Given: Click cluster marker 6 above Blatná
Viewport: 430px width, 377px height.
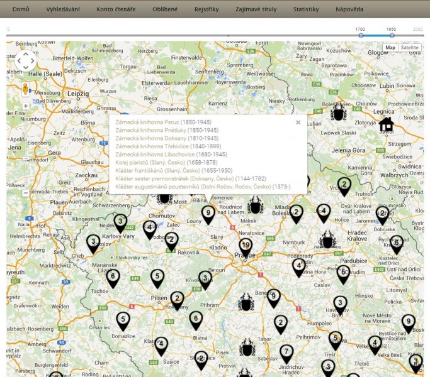Looking at the screenshot, I should pyautogui.click(x=196, y=320).
